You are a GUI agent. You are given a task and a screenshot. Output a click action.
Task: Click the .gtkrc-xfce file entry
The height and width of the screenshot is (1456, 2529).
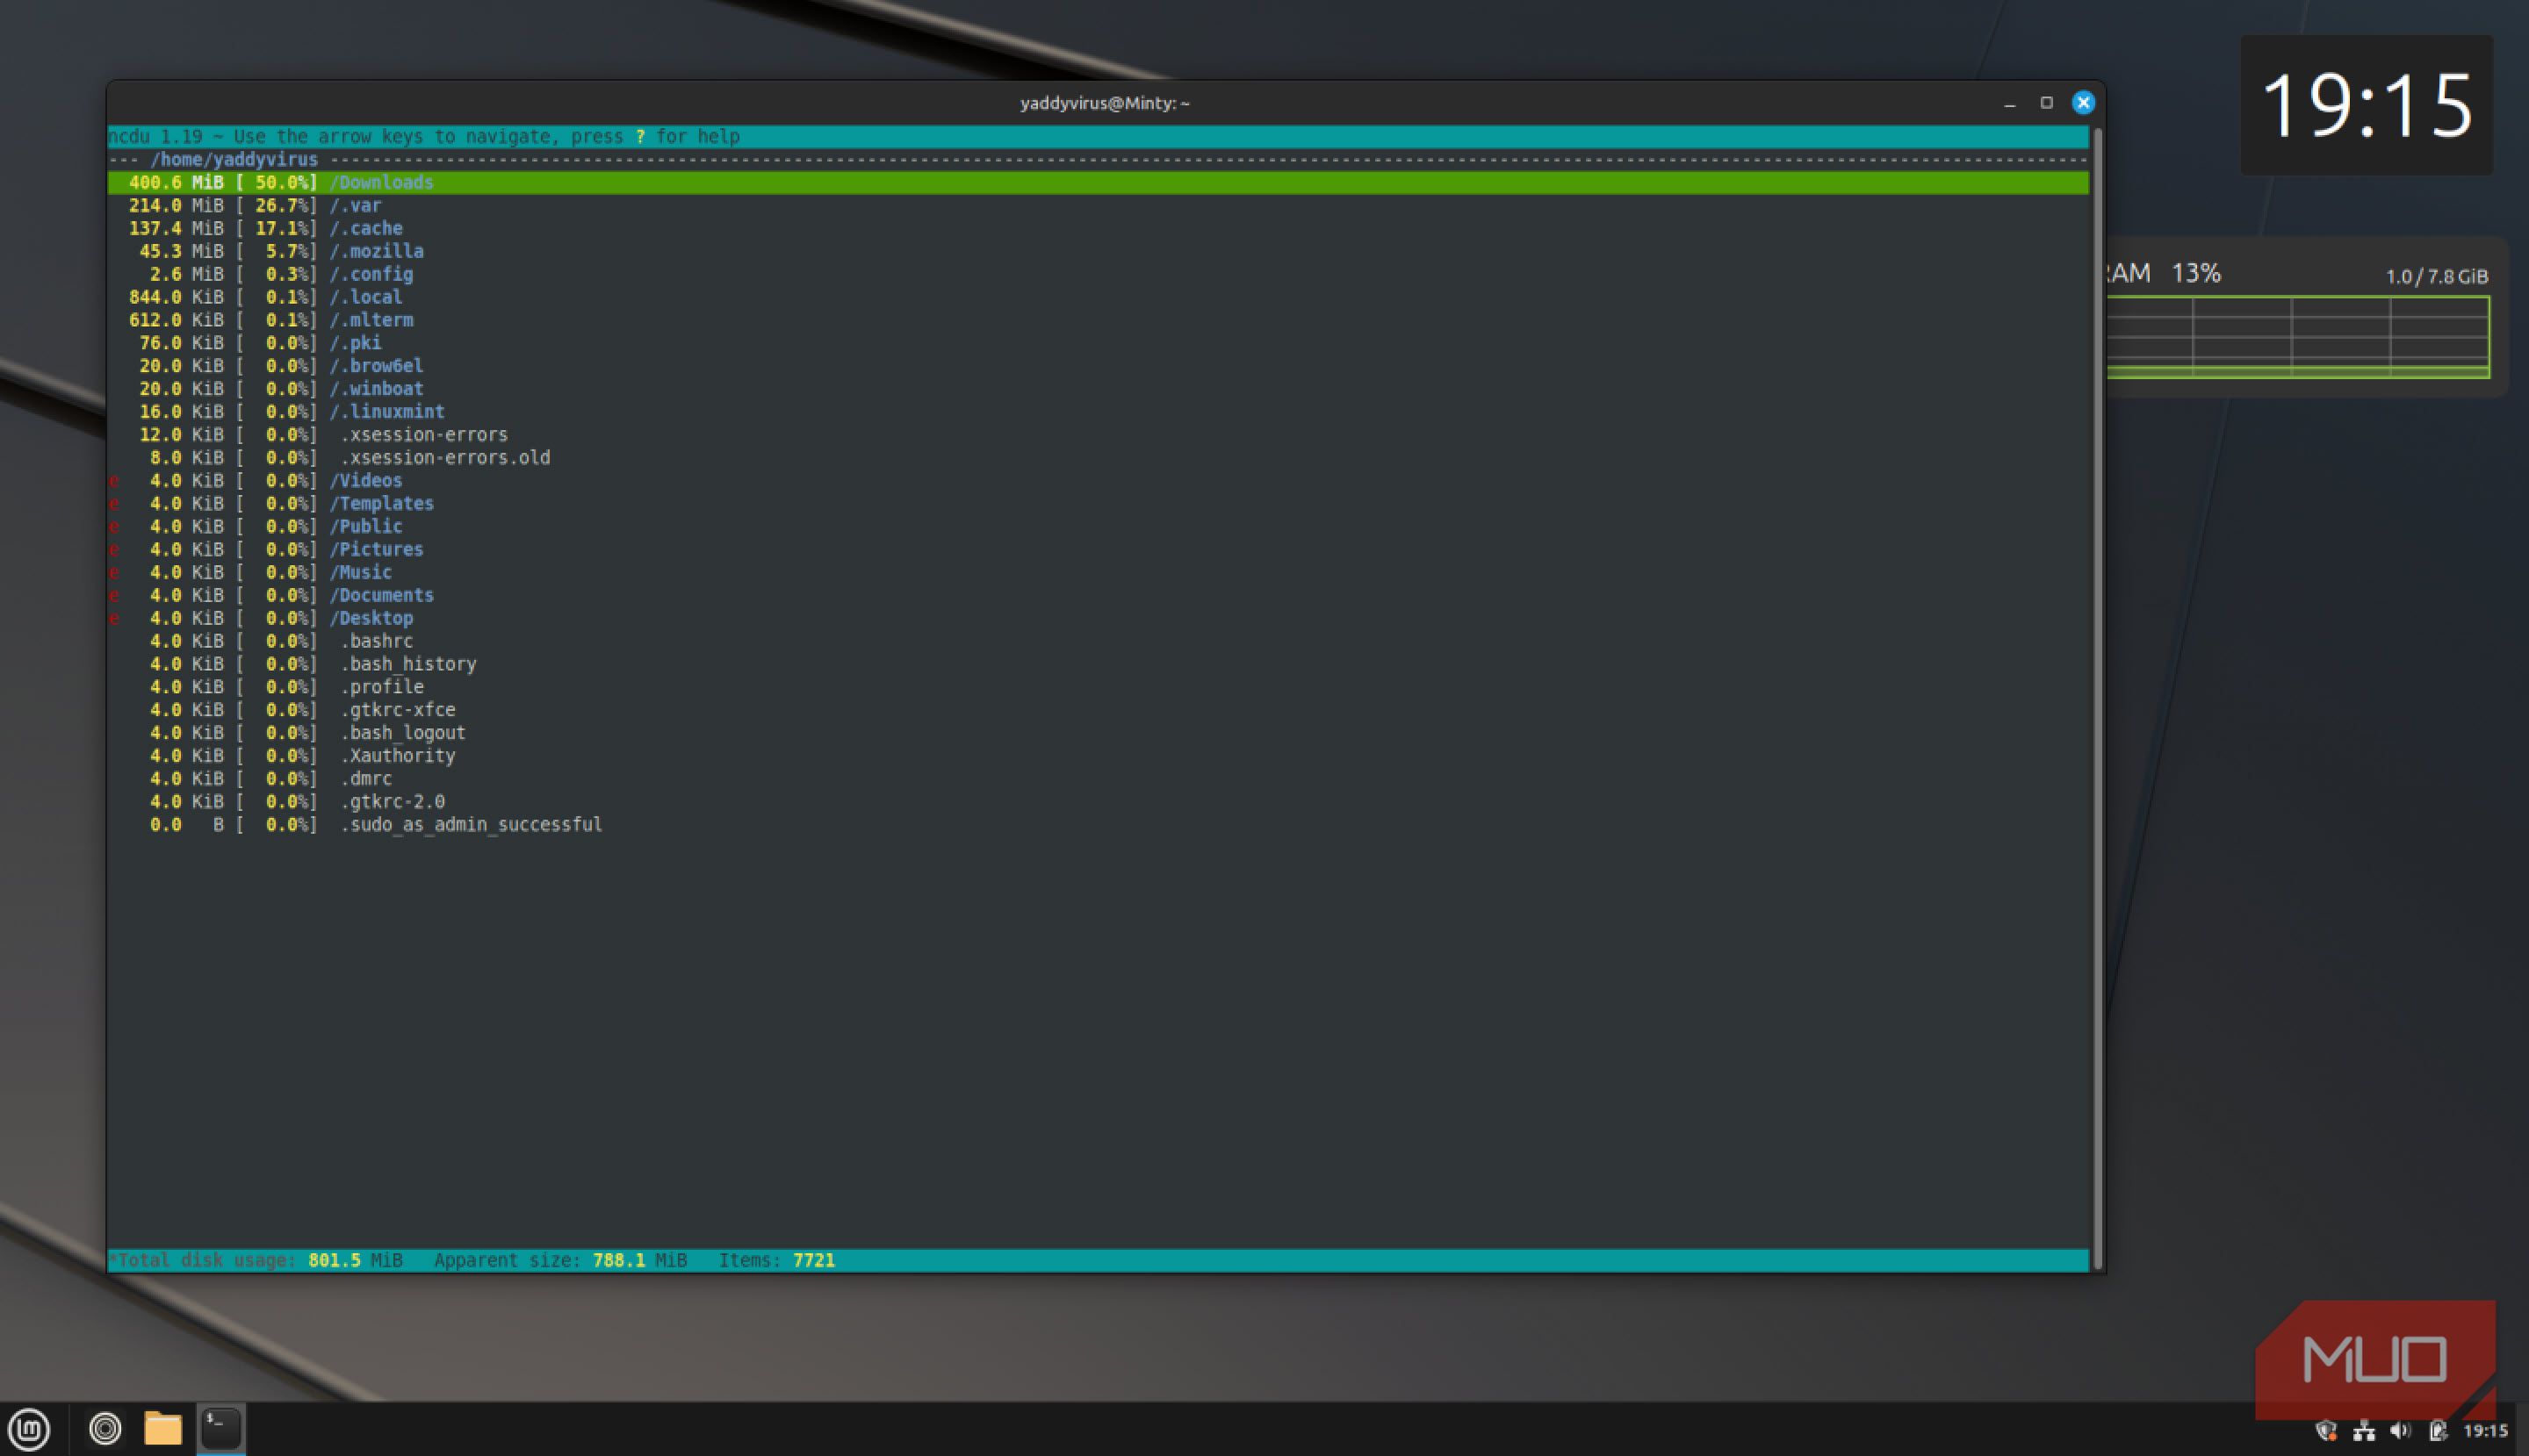pos(398,710)
